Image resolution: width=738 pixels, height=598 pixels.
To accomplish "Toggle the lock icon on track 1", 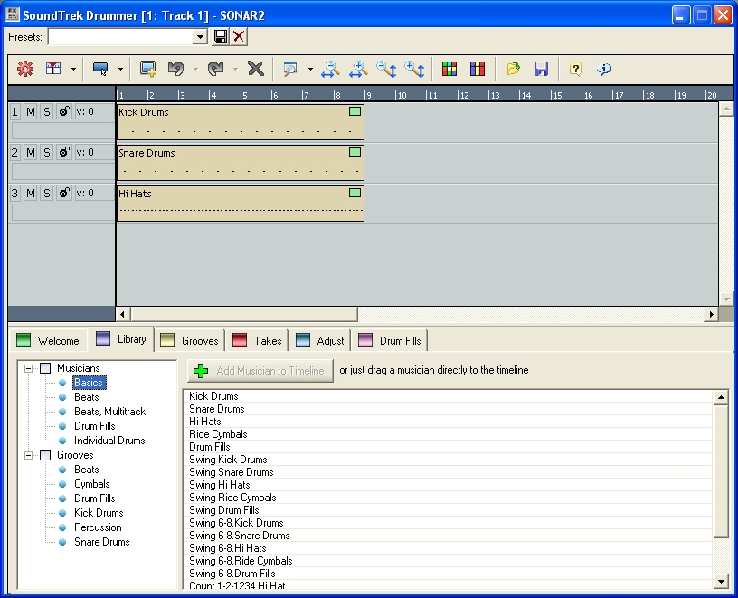I will point(64,112).
